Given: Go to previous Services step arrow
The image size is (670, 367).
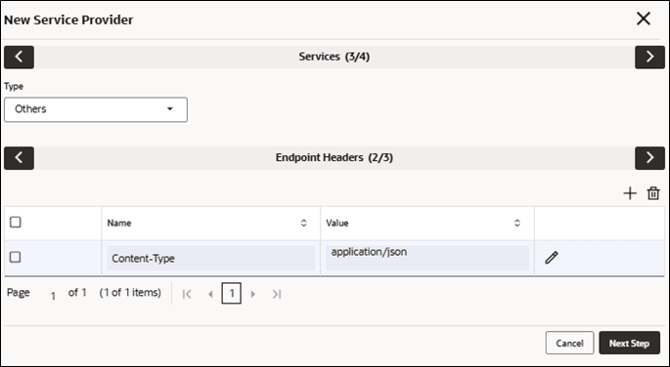Looking at the screenshot, I should point(19,58).
